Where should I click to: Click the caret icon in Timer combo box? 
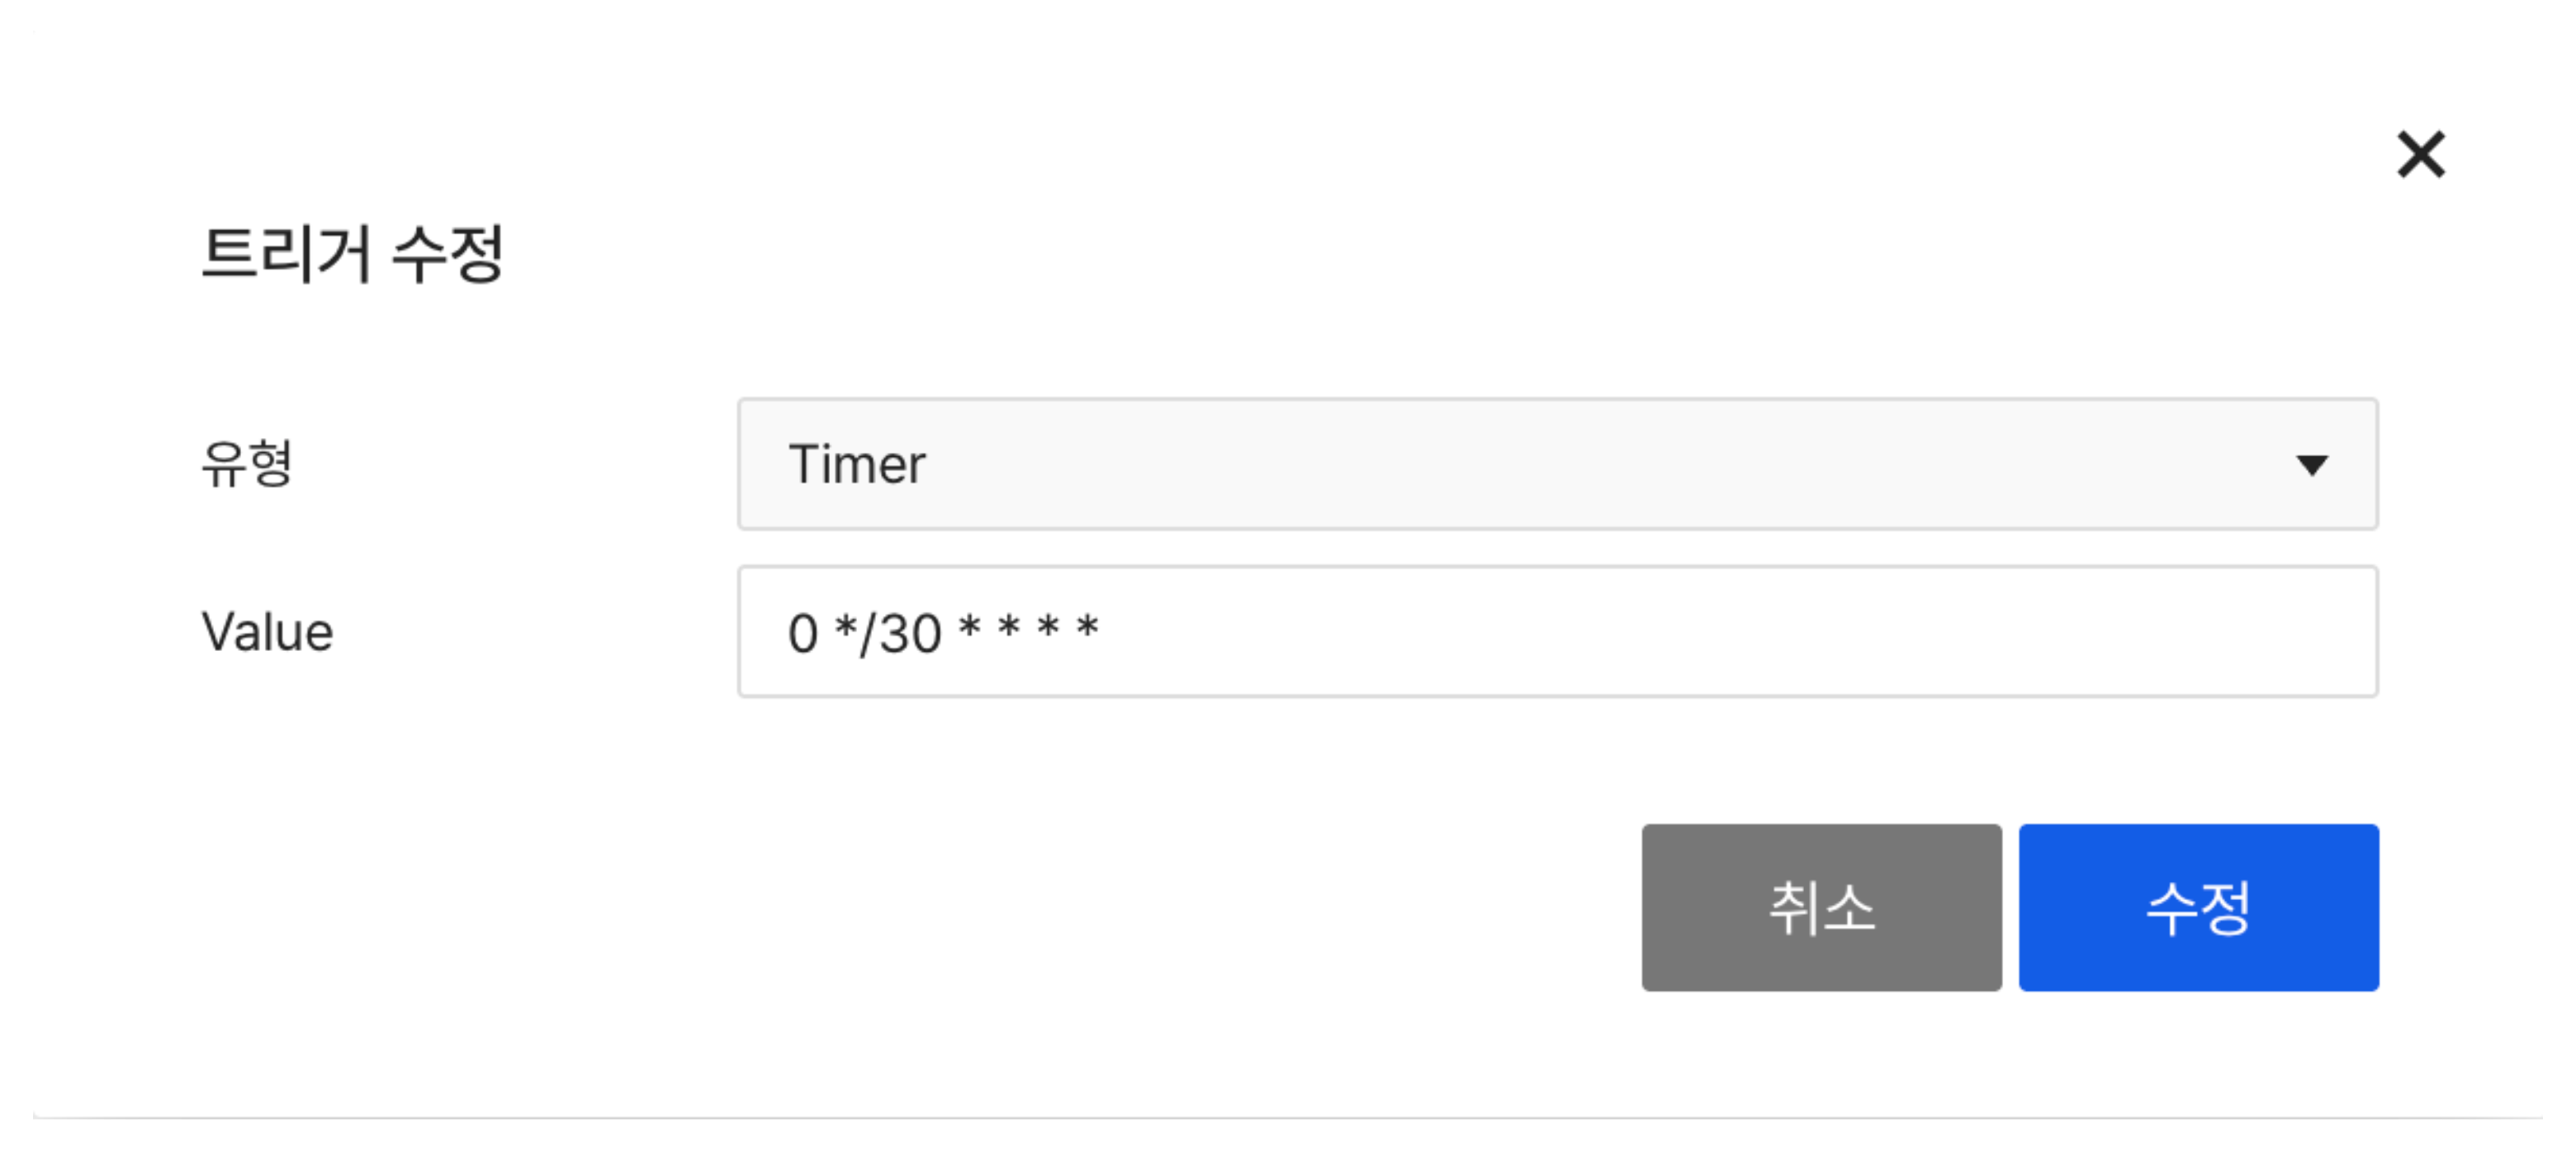coord(2311,465)
